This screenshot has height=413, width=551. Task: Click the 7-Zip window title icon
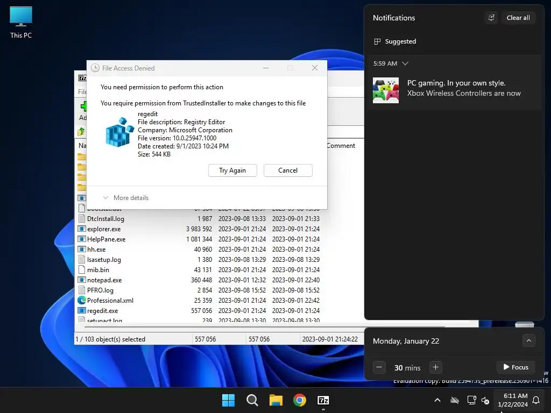click(x=82, y=78)
